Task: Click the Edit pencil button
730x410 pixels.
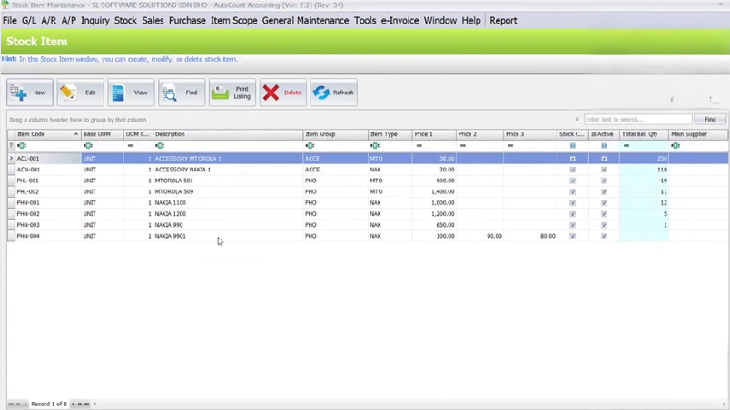Action: [x=80, y=93]
